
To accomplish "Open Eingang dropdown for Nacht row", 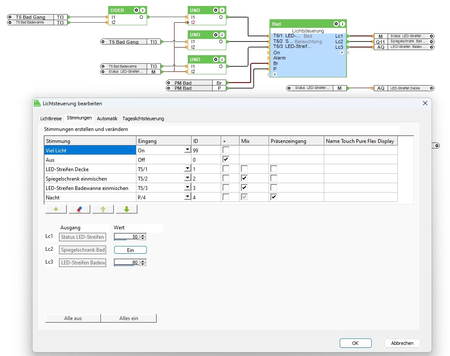I will click(x=187, y=197).
